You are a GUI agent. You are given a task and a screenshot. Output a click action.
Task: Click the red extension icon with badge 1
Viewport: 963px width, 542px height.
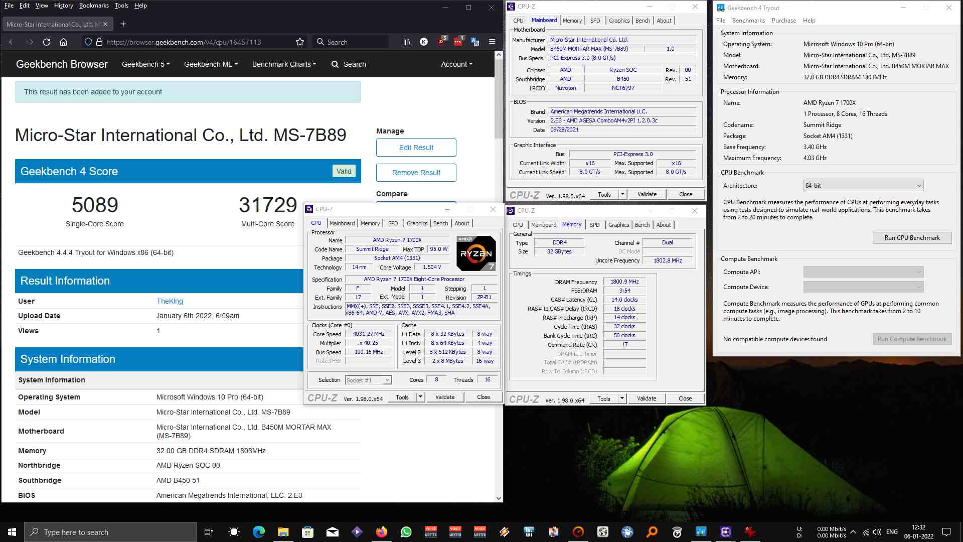[458, 42]
